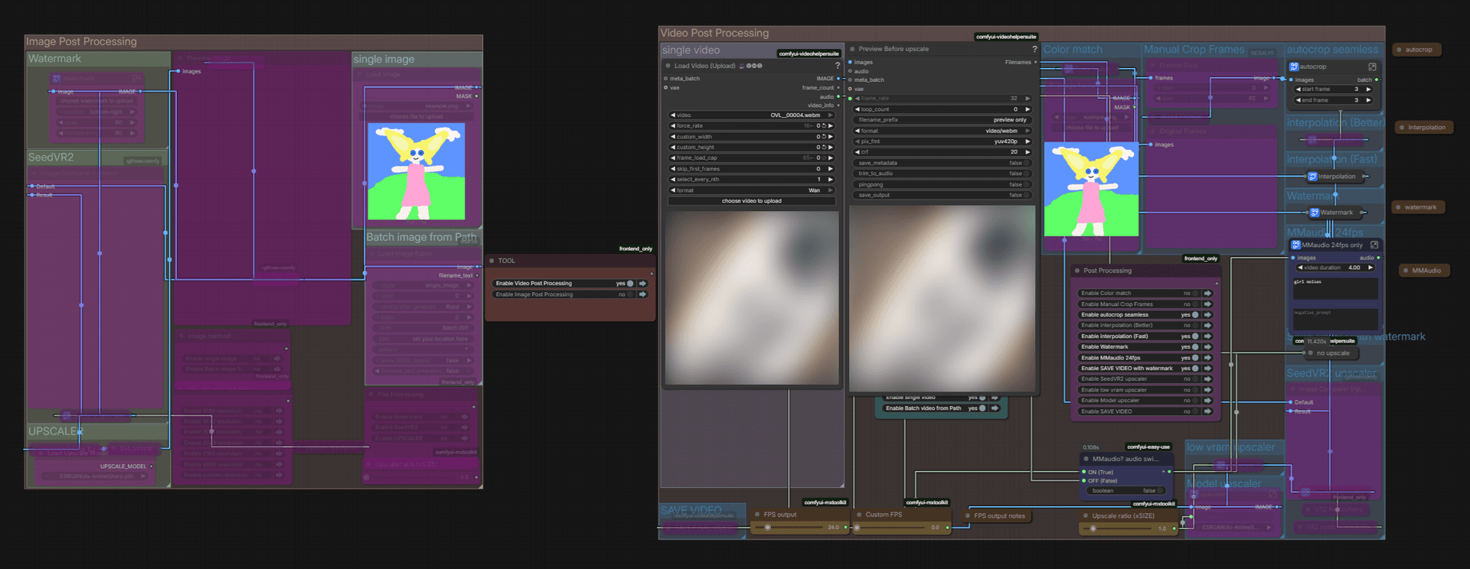Jump arrow for Enable Color match

pyautogui.click(x=1207, y=294)
